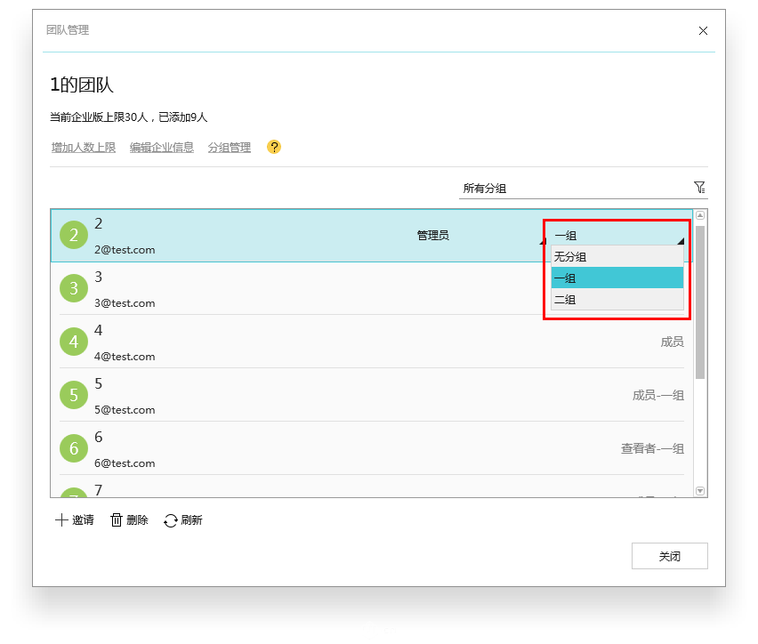758x644 pixels.
Task: Collapse the 一组 group dropdown arrow
Action: point(681,241)
